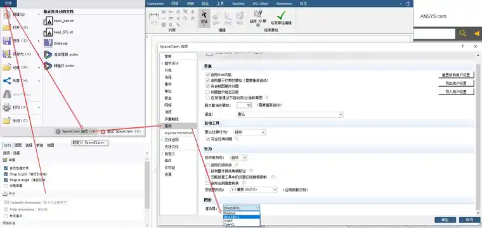This screenshot has height=228, width=482.
Task: Click the Workbench ribbon tab
Action: (155, 4)
